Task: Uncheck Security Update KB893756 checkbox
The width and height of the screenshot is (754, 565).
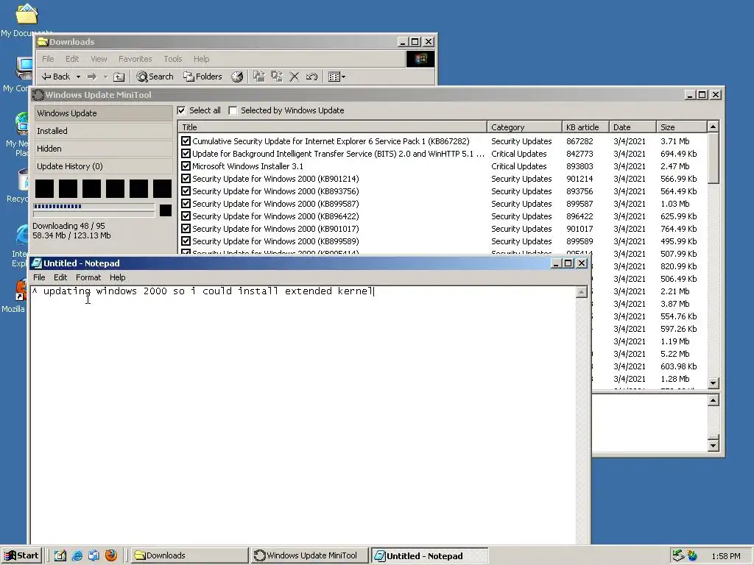Action: [x=186, y=191]
